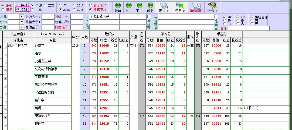Image resolution: width=292 pixels, height=130 pixels.
Task: Focus the 校差大于 input field
Action: pos(48,22)
